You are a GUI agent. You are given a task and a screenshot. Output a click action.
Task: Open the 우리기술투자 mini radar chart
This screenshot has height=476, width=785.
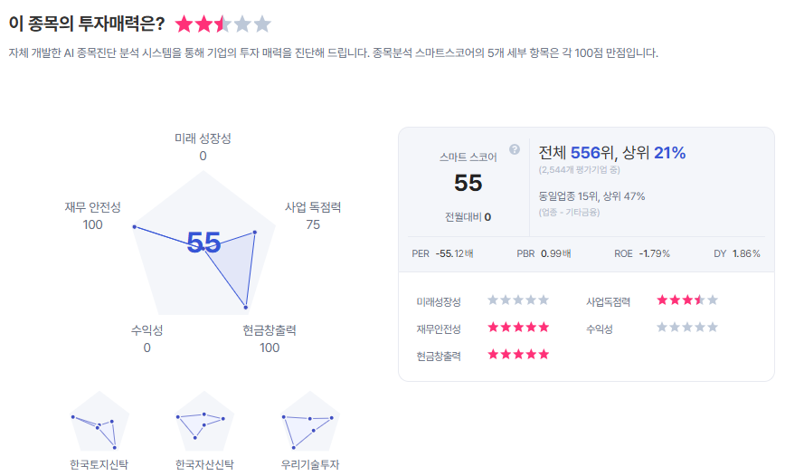point(309,423)
